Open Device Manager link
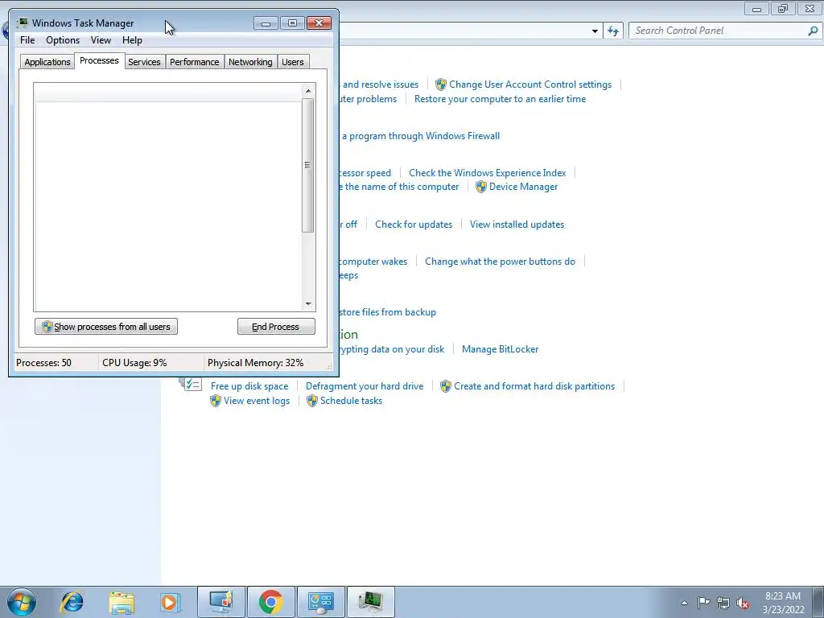 (523, 187)
